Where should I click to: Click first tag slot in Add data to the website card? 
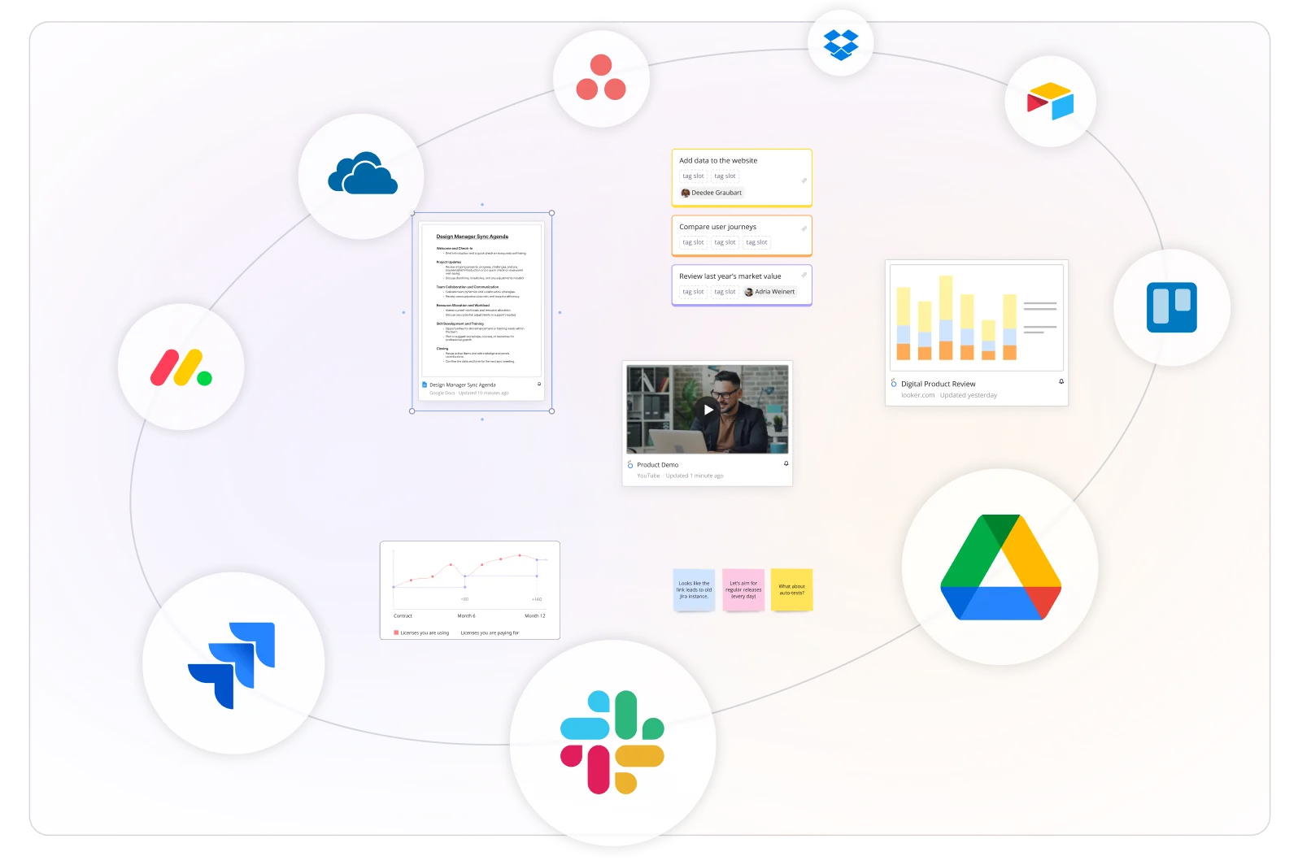(693, 176)
